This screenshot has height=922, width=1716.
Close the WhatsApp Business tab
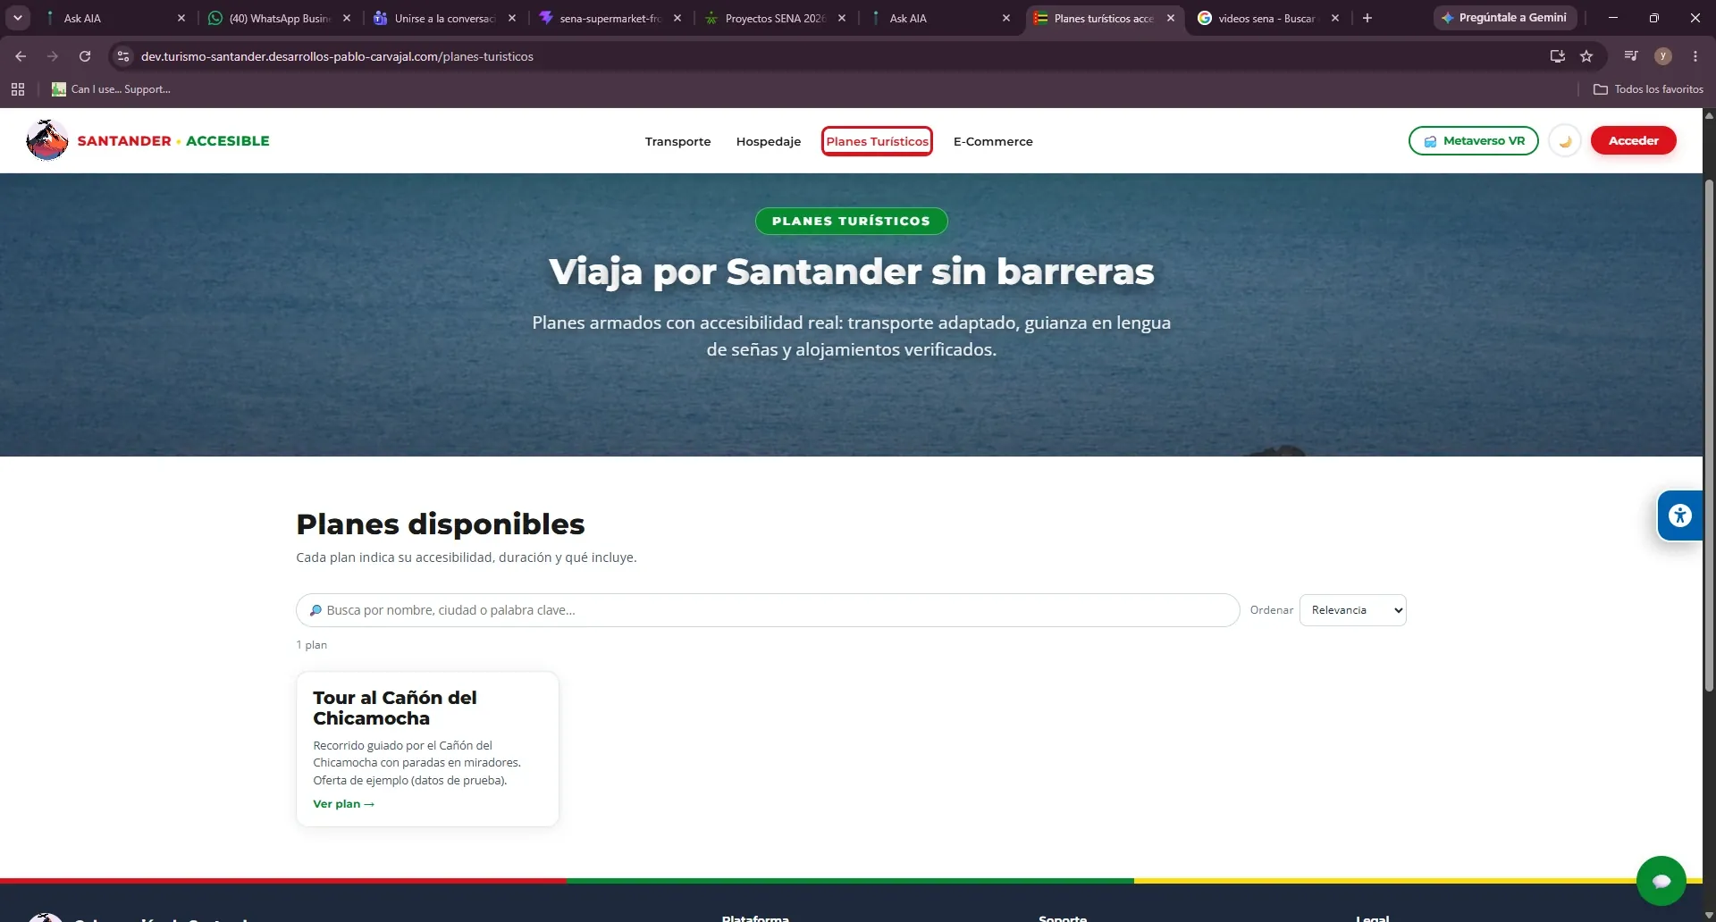[347, 18]
